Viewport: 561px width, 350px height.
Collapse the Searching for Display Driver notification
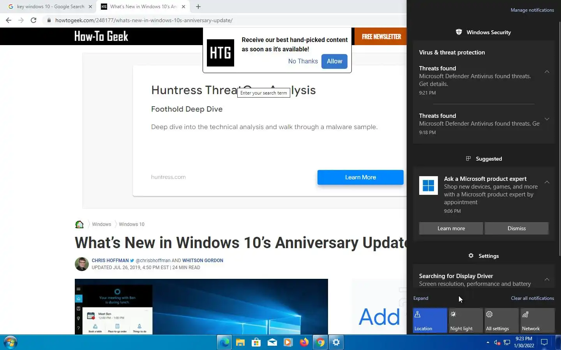(x=547, y=279)
